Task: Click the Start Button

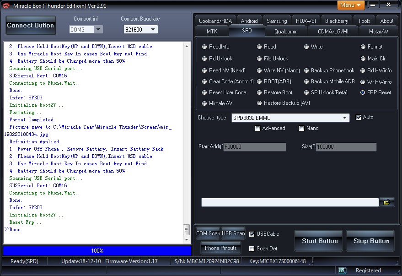Action: click(x=319, y=241)
